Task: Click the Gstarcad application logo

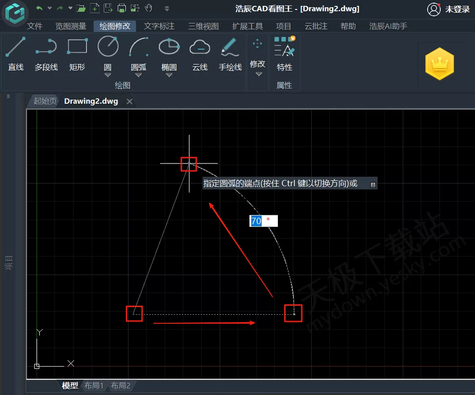Action: [x=15, y=13]
